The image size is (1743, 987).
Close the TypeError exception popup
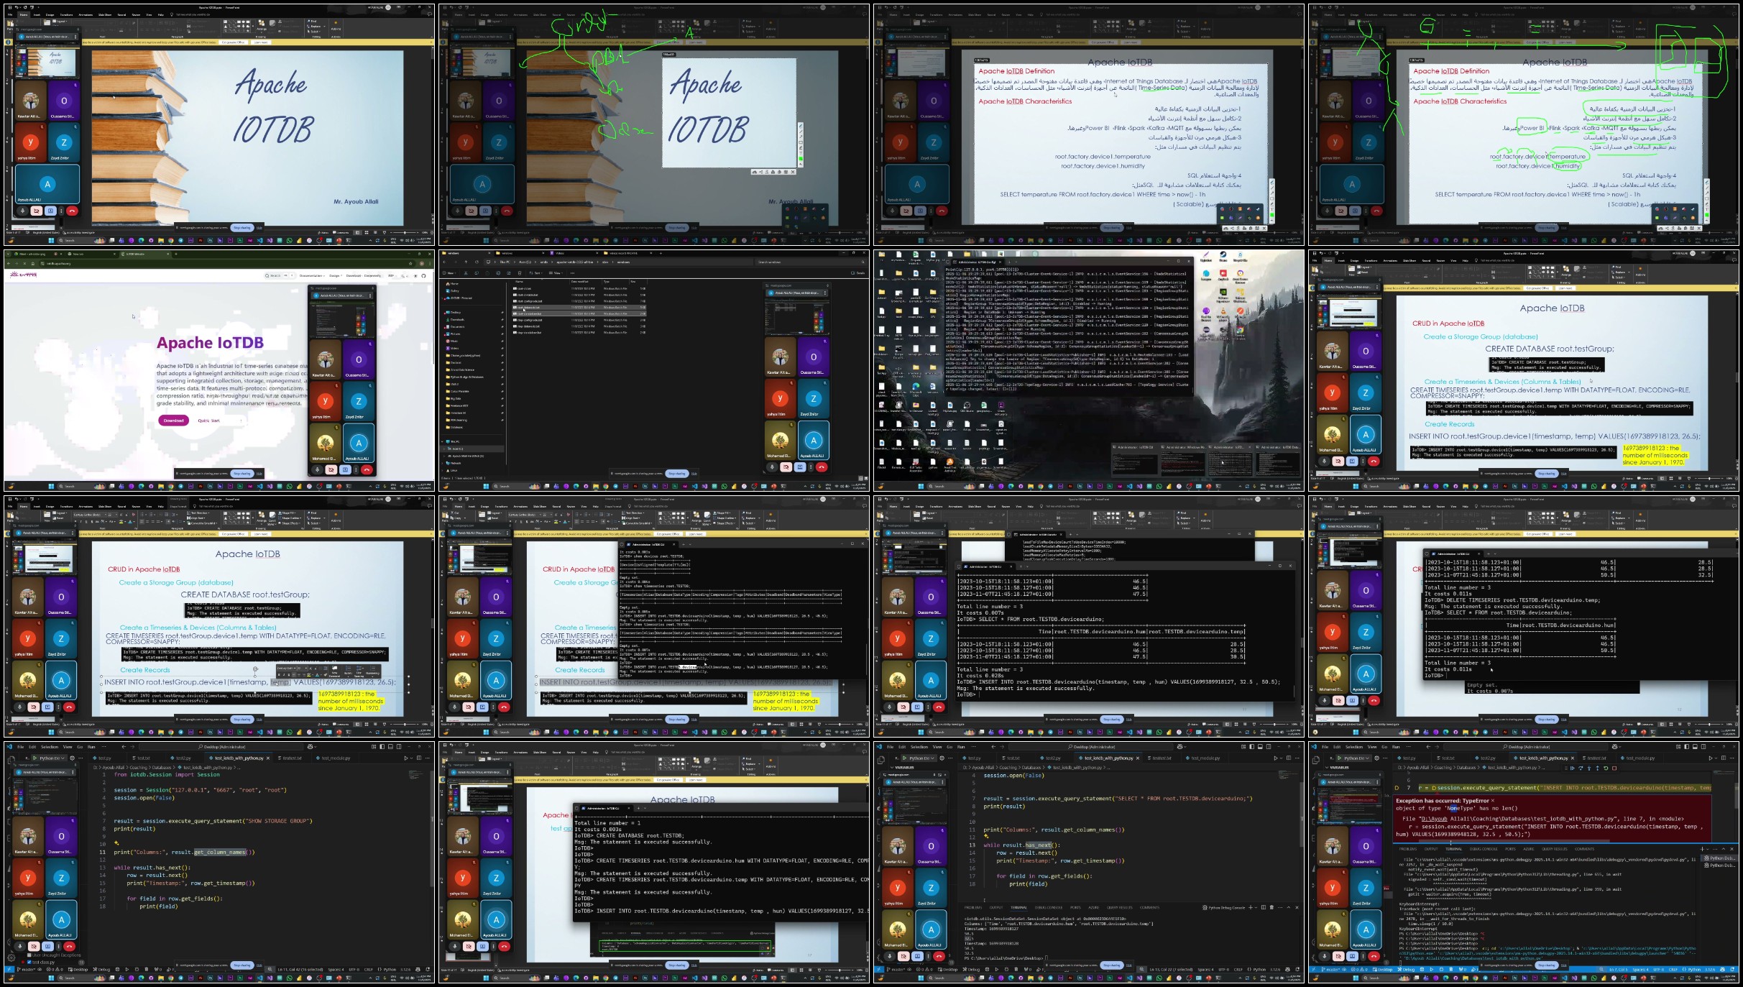tap(1492, 800)
